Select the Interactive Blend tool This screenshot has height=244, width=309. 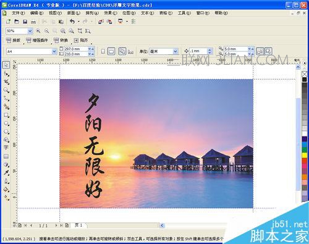(x=6, y=164)
